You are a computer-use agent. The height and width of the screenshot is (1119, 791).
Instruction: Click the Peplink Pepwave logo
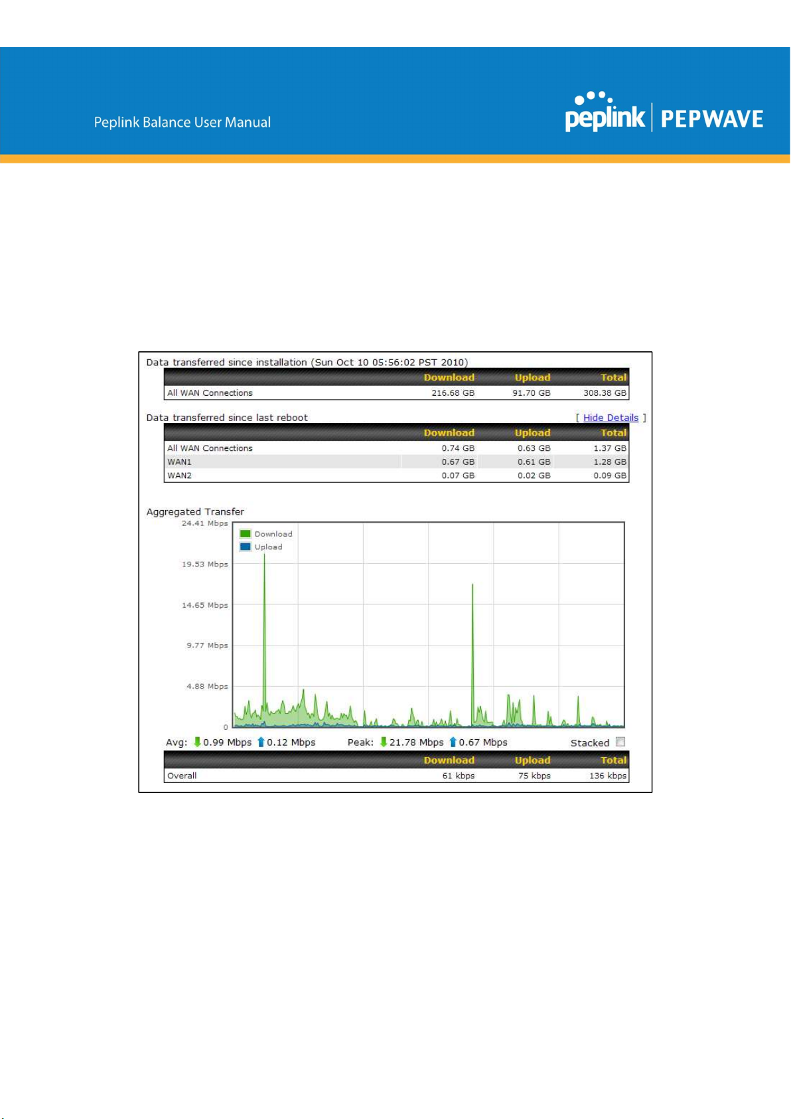(x=664, y=112)
